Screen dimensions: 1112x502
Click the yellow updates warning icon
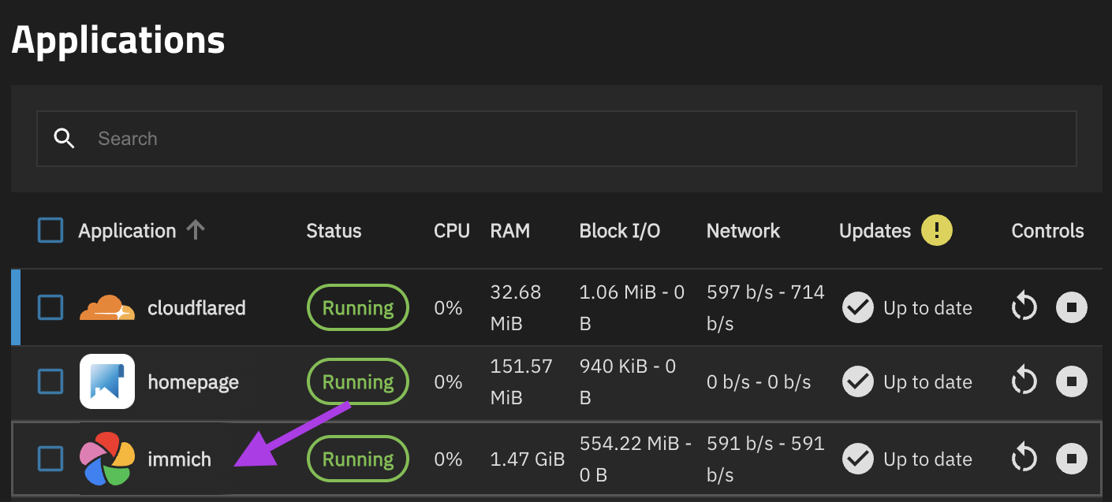[x=936, y=231]
